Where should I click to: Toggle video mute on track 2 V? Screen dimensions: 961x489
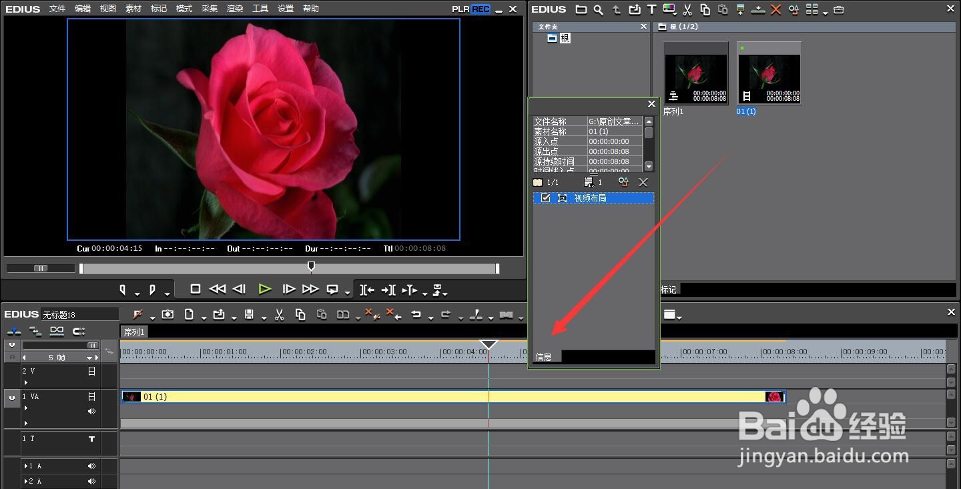pos(91,371)
